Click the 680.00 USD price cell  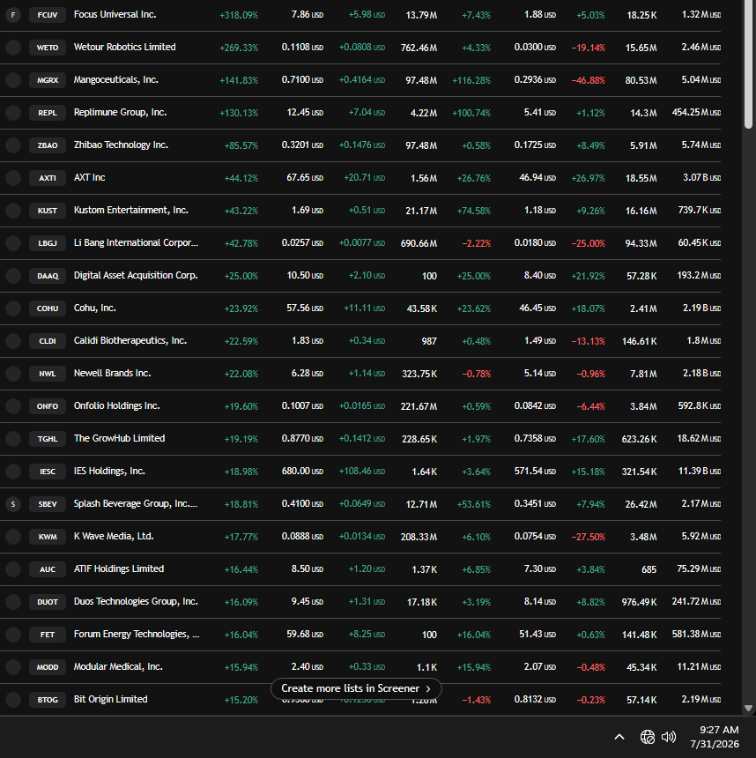302,472
